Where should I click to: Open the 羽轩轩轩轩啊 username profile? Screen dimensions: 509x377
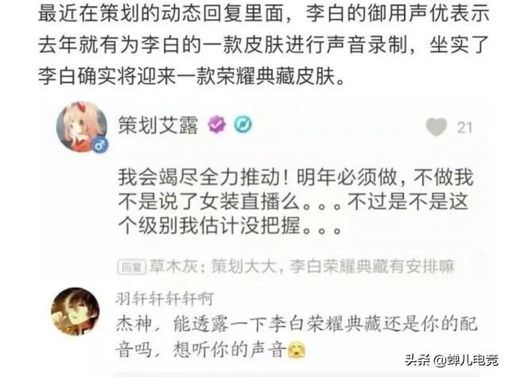[x=165, y=299]
